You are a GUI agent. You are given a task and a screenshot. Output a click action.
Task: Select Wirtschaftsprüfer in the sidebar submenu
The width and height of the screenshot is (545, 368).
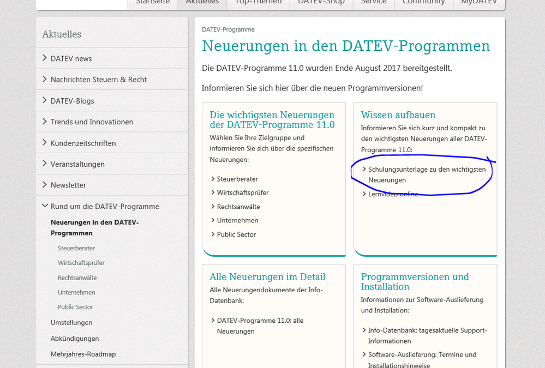click(x=81, y=263)
